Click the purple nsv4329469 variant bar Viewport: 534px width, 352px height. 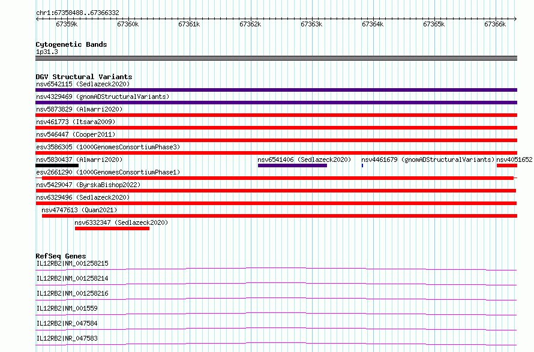[276, 103]
